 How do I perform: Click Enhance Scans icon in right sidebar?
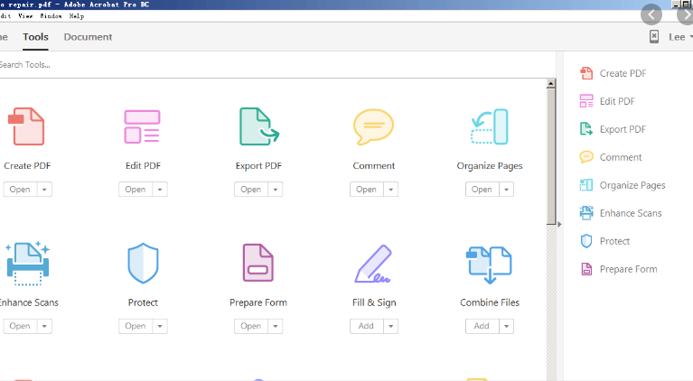click(586, 213)
